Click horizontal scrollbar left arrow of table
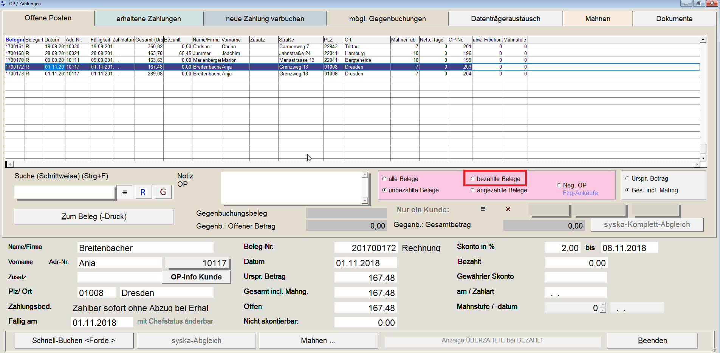This screenshot has width=720, height=353. pos(10,164)
